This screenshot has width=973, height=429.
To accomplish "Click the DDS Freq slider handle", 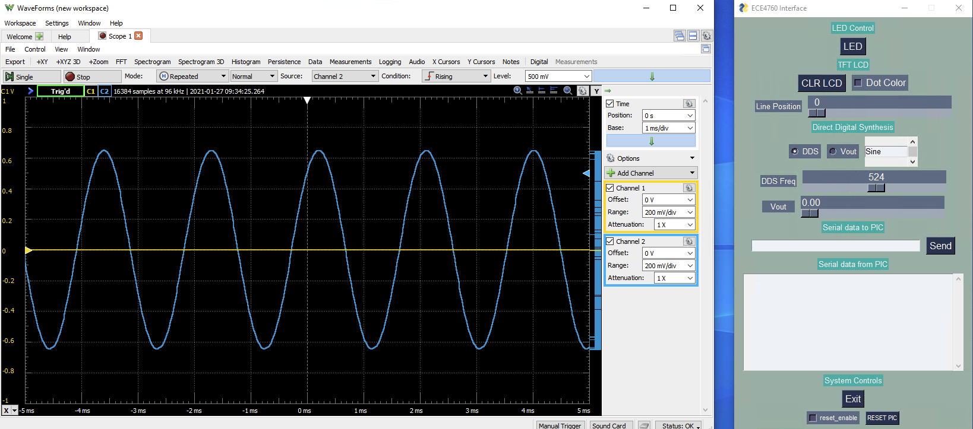I will pyautogui.click(x=876, y=188).
